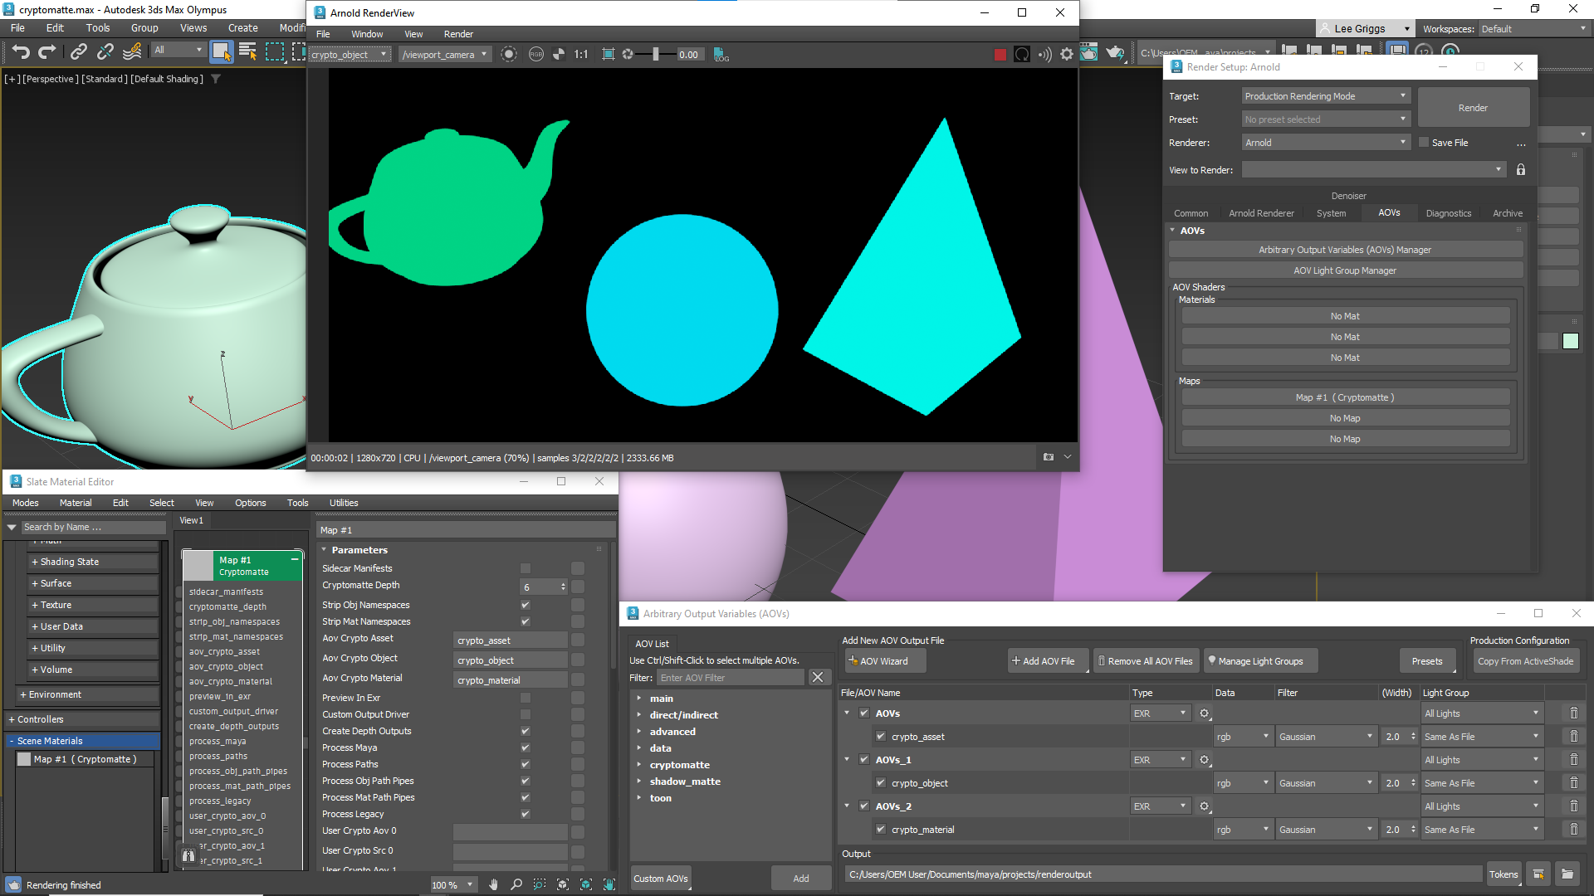
Task: Switch to the Diagnostics tab
Action: (x=1448, y=213)
